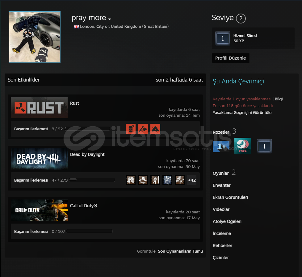Go to the Envanter section
Screen dimensions: 302x277
coord(221,185)
